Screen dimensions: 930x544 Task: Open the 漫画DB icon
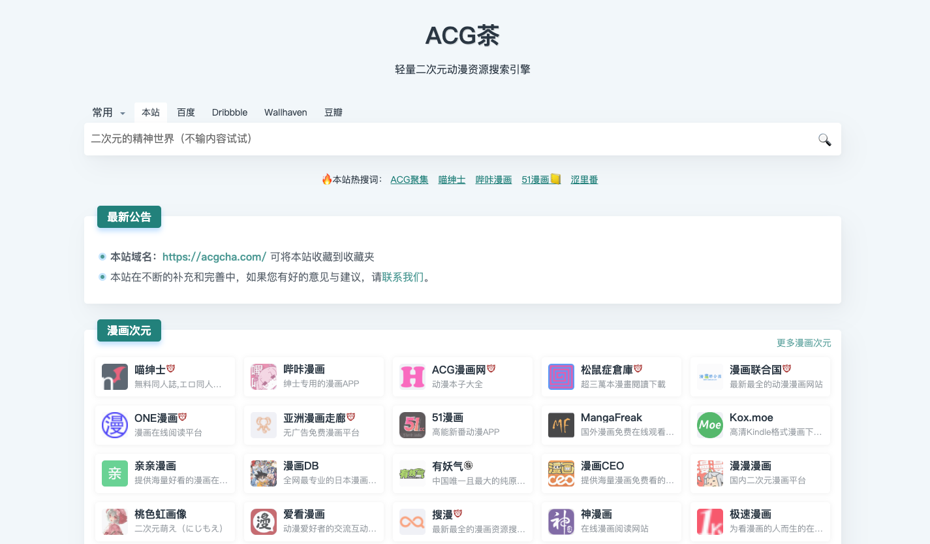pos(264,473)
